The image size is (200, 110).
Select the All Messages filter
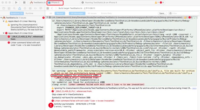77,13
